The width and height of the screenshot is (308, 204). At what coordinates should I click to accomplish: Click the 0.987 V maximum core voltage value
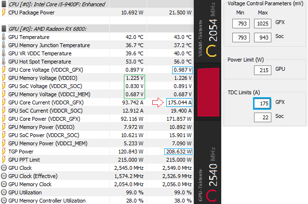[182, 70]
